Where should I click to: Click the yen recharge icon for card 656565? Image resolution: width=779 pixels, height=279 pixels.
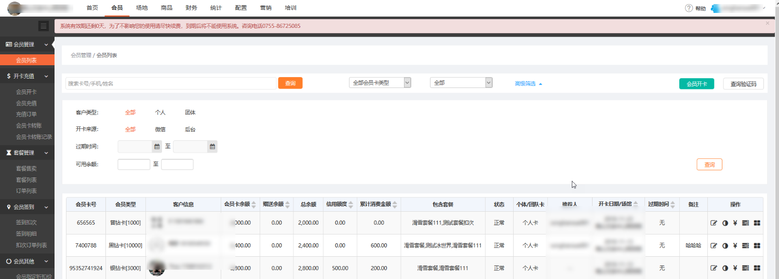735,223
